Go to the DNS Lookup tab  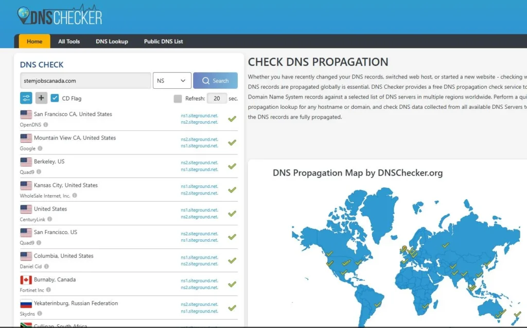coord(112,42)
